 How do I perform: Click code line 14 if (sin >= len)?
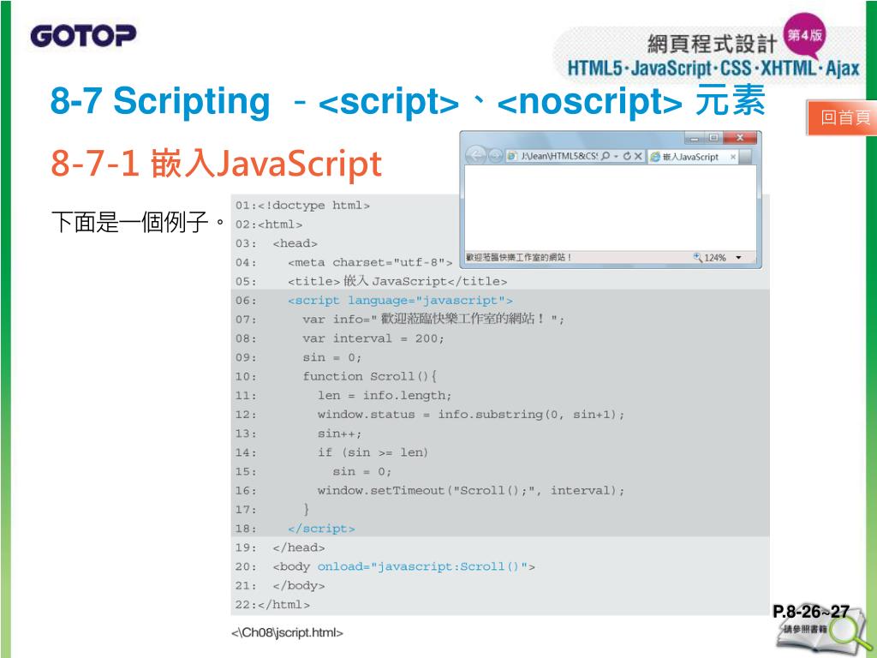pyautogui.click(x=332, y=452)
